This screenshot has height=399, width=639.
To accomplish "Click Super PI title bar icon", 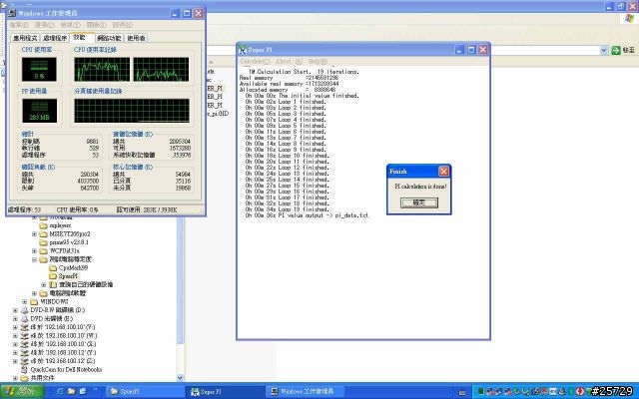I will [243, 50].
